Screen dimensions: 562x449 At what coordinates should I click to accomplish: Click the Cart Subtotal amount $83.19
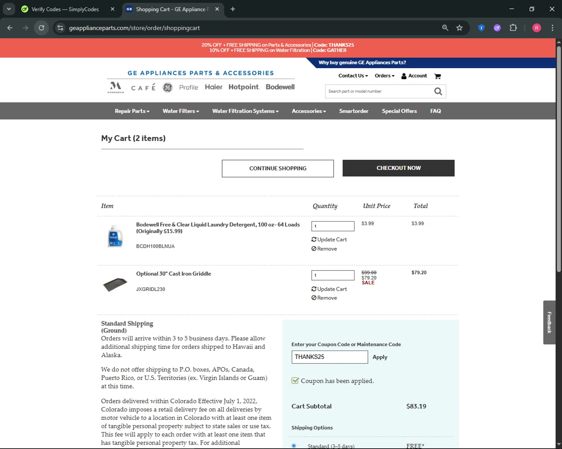click(416, 406)
